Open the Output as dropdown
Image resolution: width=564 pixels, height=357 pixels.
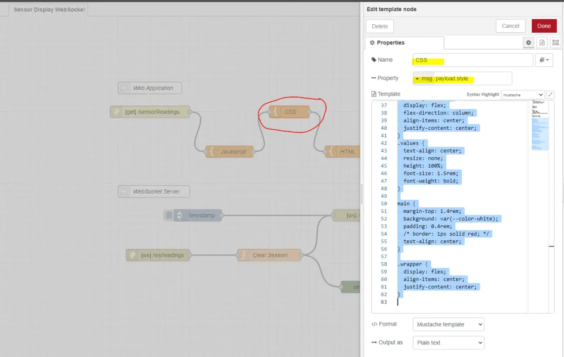pyautogui.click(x=448, y=343)
